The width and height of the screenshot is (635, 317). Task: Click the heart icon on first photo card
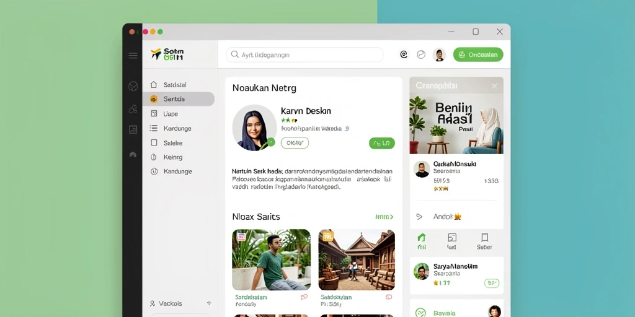click(x=304, y=297)
